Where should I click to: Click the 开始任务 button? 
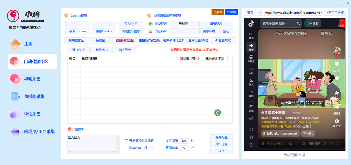pos(221,144)
